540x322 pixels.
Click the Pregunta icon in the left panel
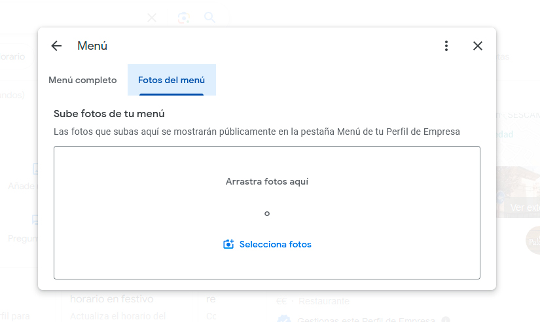pos(36,221)
